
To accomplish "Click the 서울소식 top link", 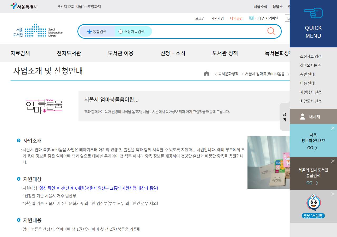I will pyautogui.click(x=260, y=7).
